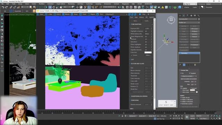Select the Direct input radio button
This screenshot has height=125, width=222.
point(181,90)
